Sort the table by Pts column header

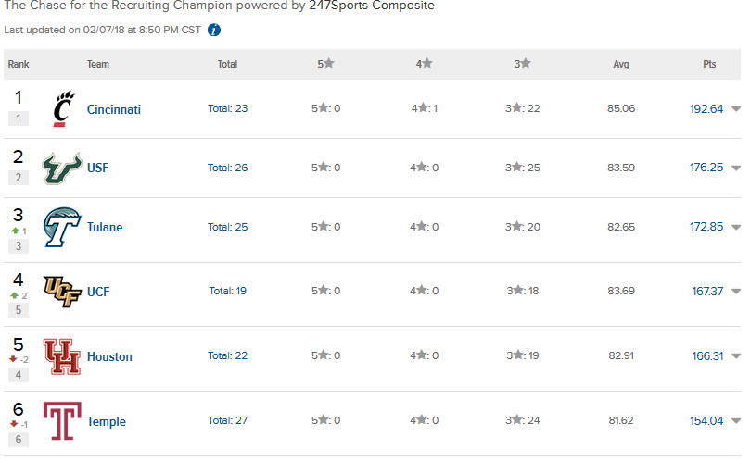coord(709,64)
